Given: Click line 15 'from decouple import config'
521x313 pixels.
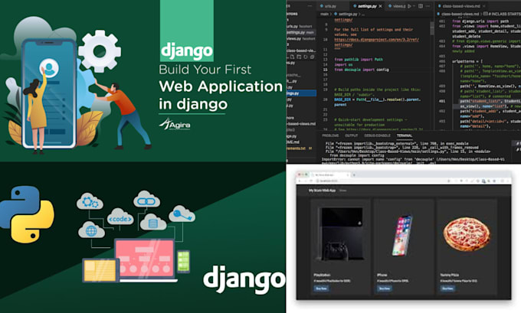Looking at the screenshot, I should [362, 70].
